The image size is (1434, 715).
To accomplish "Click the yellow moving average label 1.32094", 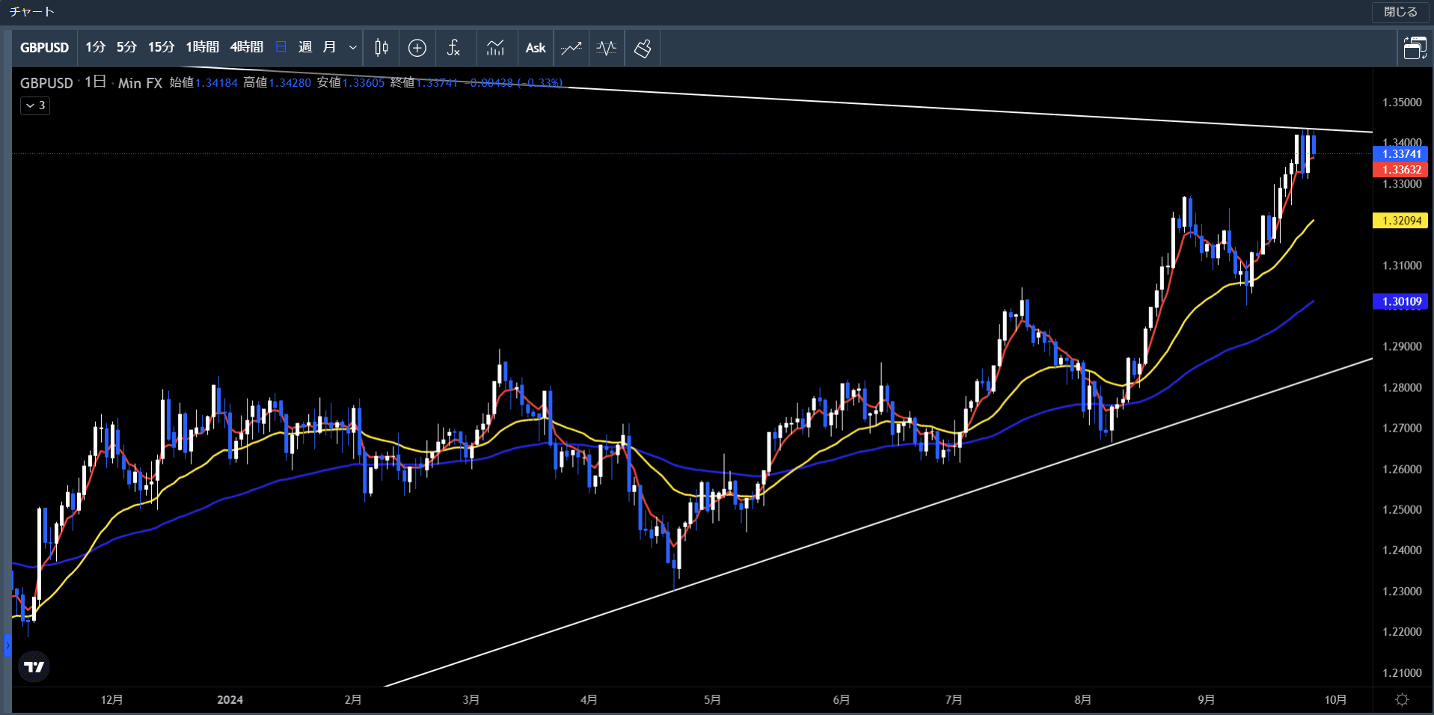I will (x=1401, y=221).
